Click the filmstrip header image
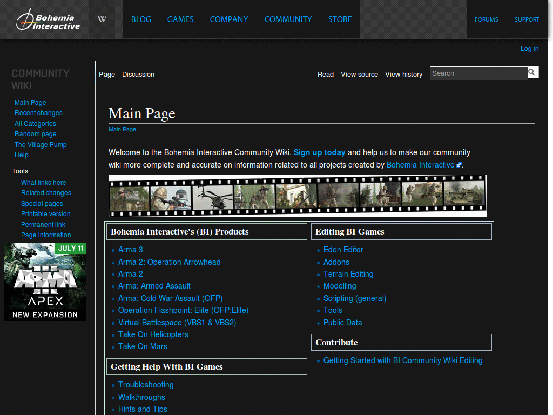553x415 pixels. click(298, 196)
